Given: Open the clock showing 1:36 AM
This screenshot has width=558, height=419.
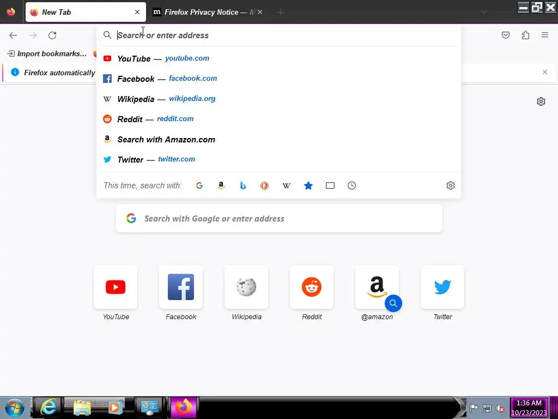Looking at the screenshot, I should [x=529, y=408].
